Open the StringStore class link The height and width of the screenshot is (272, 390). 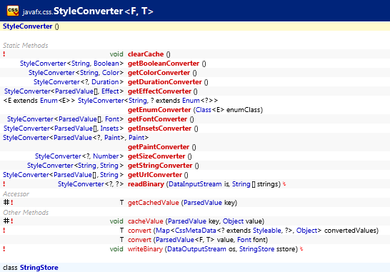click(x=39, y=268)
